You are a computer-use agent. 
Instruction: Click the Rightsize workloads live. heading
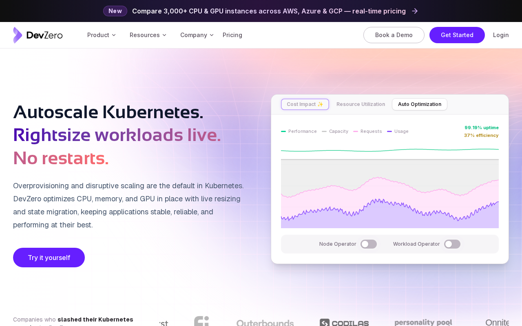point(117,135)
